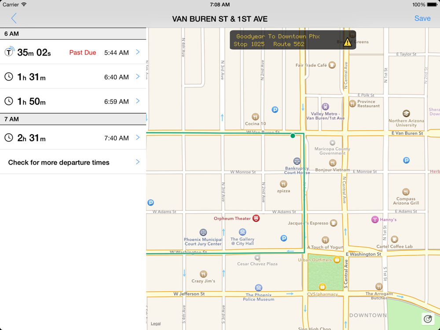Screen dimensions: 440x330
Task: Tap the E Washington St label
Action: point(363,254)
